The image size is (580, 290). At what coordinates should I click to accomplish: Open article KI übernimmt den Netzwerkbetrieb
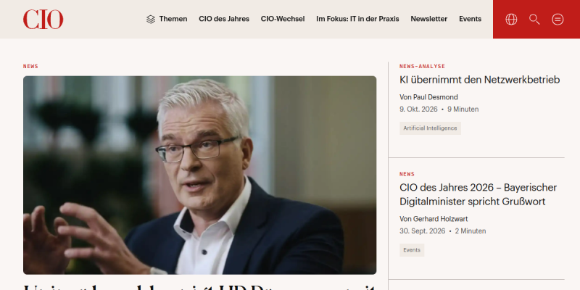(x=480, y=80)
